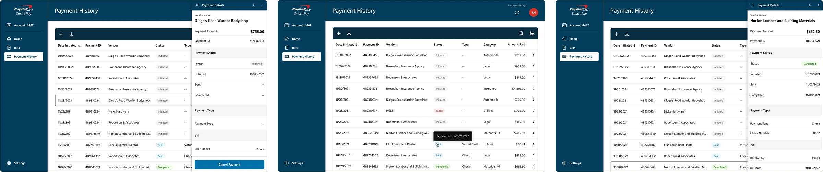823x172 pixels.
Task: Expand the 01/04/2022 $755.00 row chevron
Action: coord(533,55)
